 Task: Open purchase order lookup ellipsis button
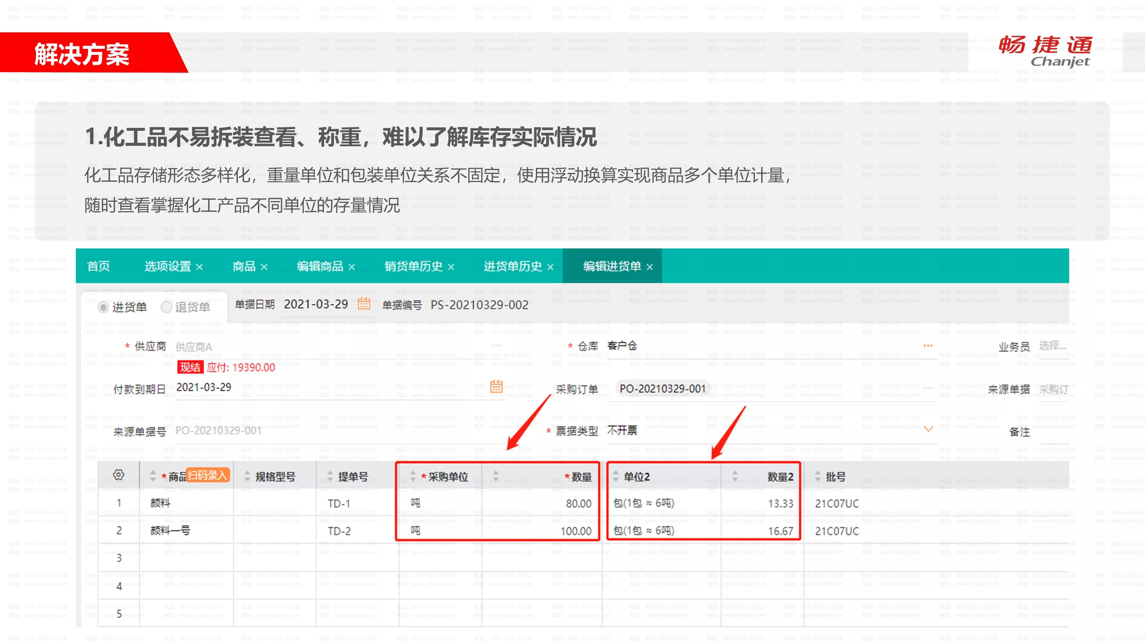(x=928, y=388)
